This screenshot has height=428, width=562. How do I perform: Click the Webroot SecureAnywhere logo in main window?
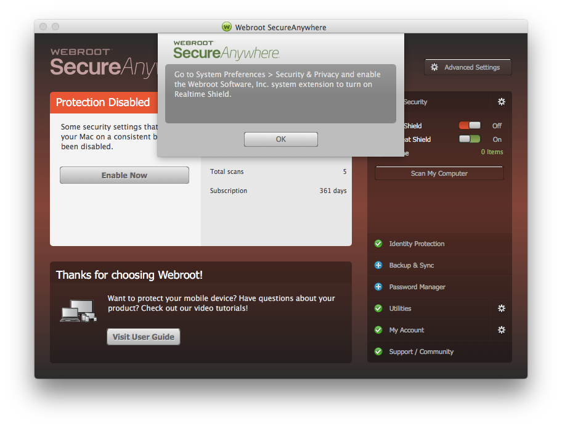[x=104, y=63]
